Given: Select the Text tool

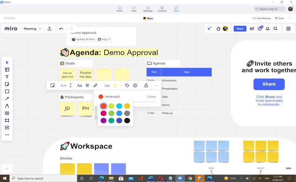Looking at the screenshot, I should pyautogui.click(x=7, y=77).
